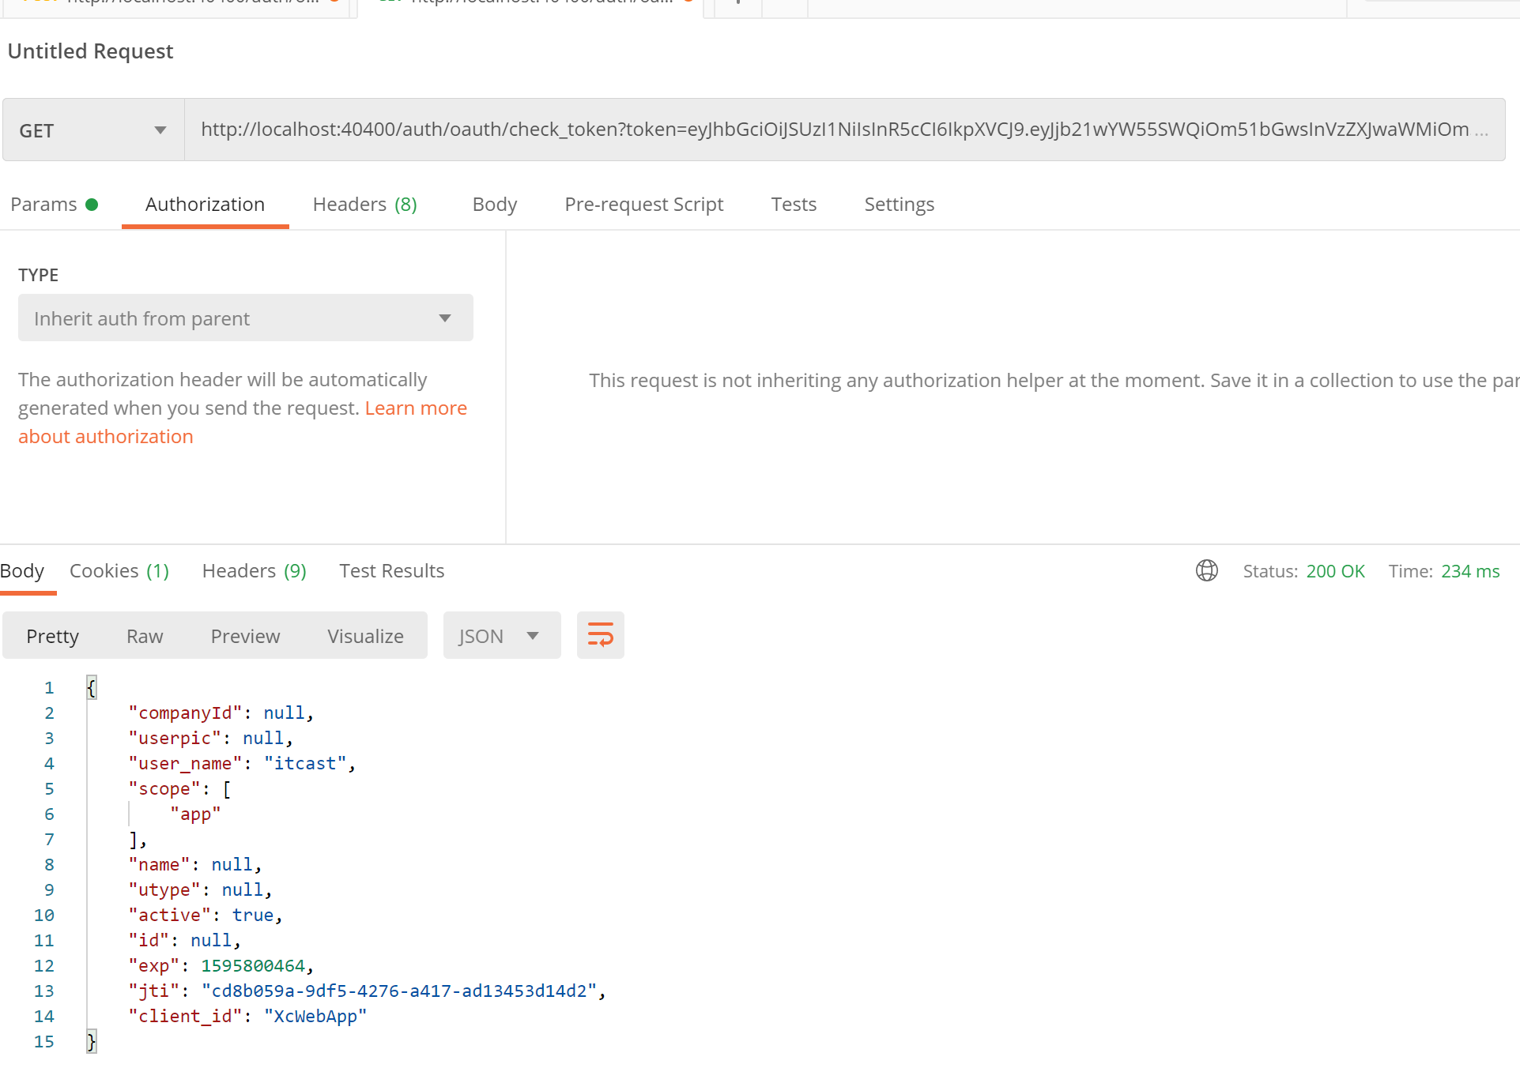1520x1083 pixels.
Task: Show the Test Results tab
Action: point(392,571)
